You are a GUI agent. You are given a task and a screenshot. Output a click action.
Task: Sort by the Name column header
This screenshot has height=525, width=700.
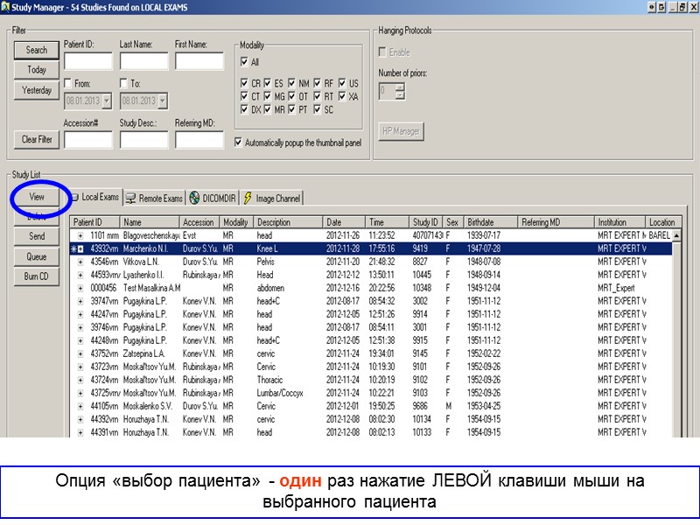point(150,222)
